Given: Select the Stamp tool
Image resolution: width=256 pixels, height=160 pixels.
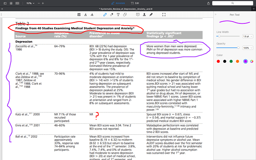Looking at the screenshot, I should 144,15.
